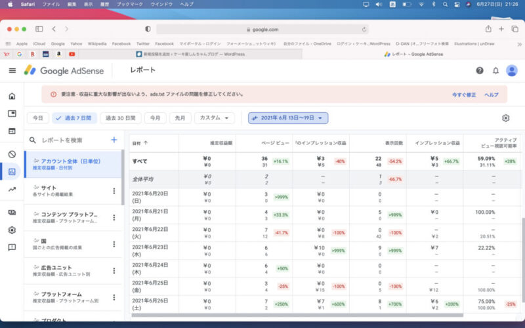Open macOS Spotlight search icon
The width and height of the screenshot is (525, 328).
pos(445,5)
